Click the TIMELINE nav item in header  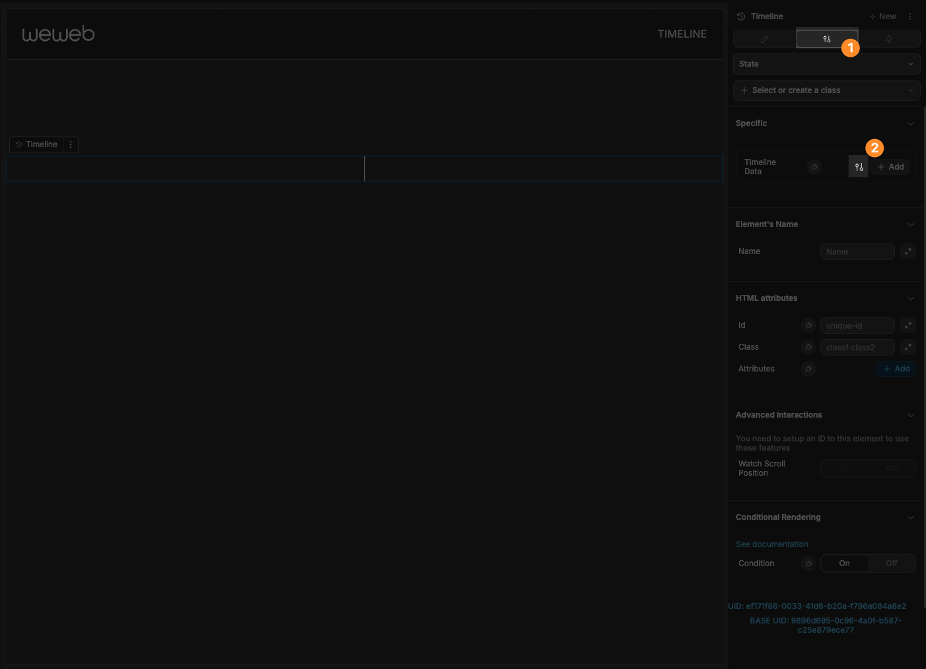pos(682,34)
